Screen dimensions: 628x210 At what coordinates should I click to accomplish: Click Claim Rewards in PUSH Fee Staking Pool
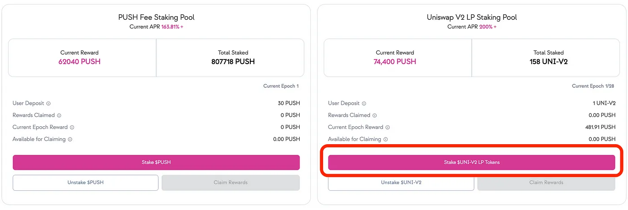click(231, 182)
